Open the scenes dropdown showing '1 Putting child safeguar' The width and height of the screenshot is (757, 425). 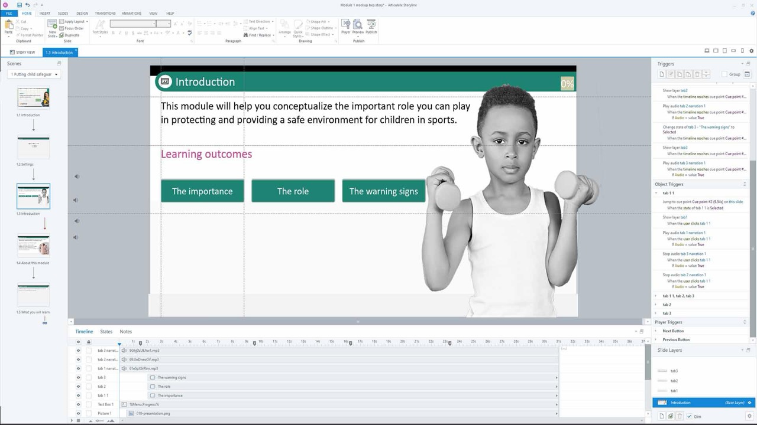tap(34, 74)
